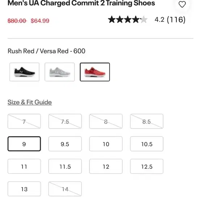Image resolution: width=201 pixels, height=201 pixels.
Task: Pick size 10
Action: (106, 144)
